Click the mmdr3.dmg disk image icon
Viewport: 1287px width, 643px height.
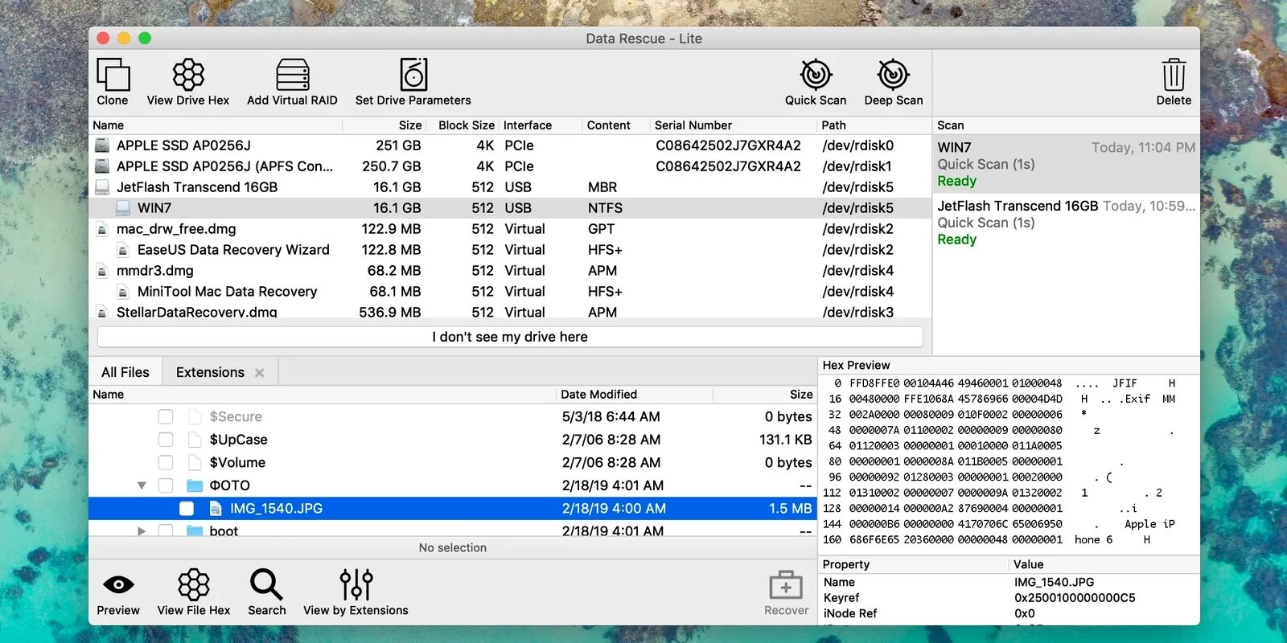pyautogui.click(x=102, y=271)
